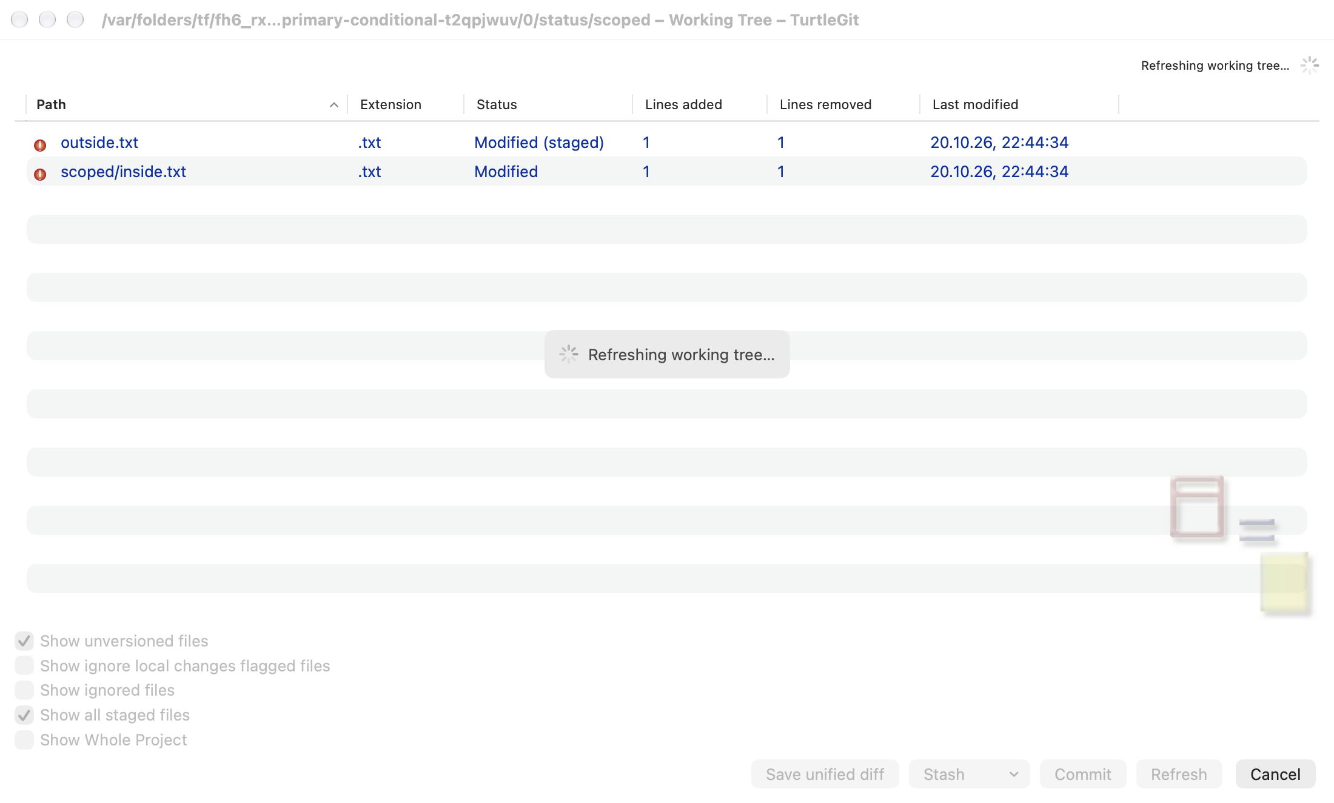Click the Commit button
This screenshot has height=803, width=1334.
click(1082, 774)
